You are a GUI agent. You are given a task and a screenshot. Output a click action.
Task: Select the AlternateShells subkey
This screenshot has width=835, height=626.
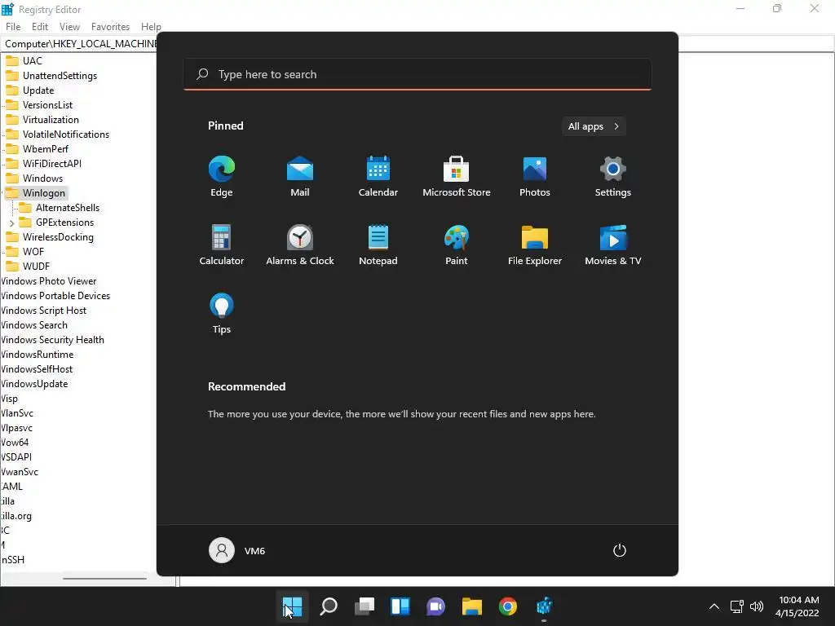(68, 208)
